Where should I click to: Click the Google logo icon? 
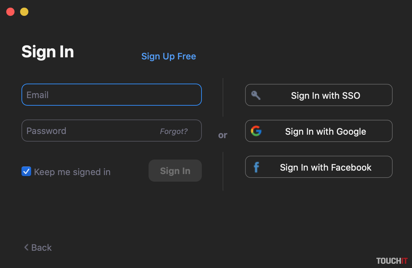click(256, 131)
